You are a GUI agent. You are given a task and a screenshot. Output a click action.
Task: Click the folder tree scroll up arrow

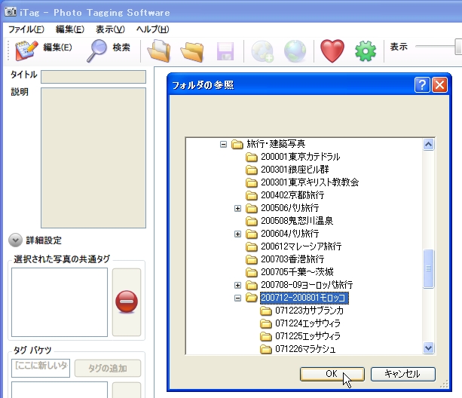click(428, 145)
